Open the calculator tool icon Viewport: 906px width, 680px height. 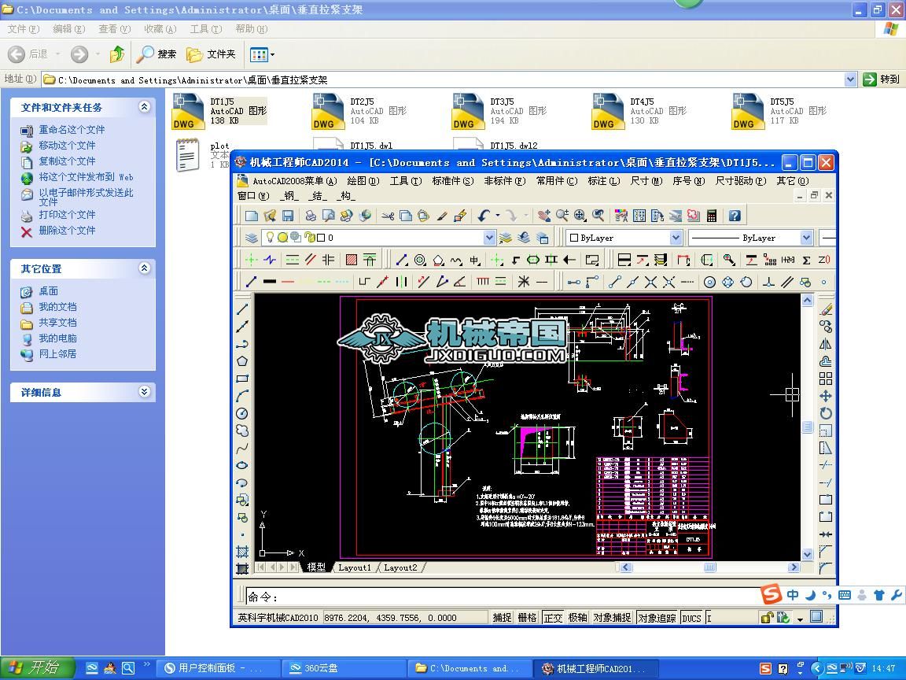tap(712, 216)
